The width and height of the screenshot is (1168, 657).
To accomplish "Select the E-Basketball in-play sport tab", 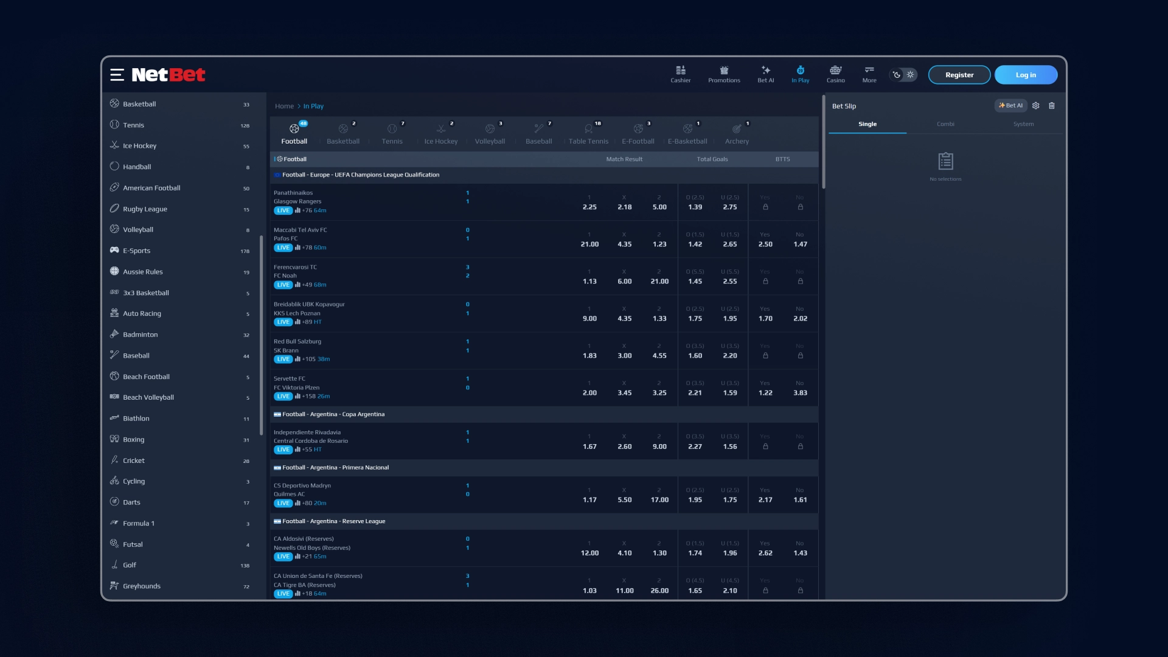I will pyautogui.click(x=687, y=134).
